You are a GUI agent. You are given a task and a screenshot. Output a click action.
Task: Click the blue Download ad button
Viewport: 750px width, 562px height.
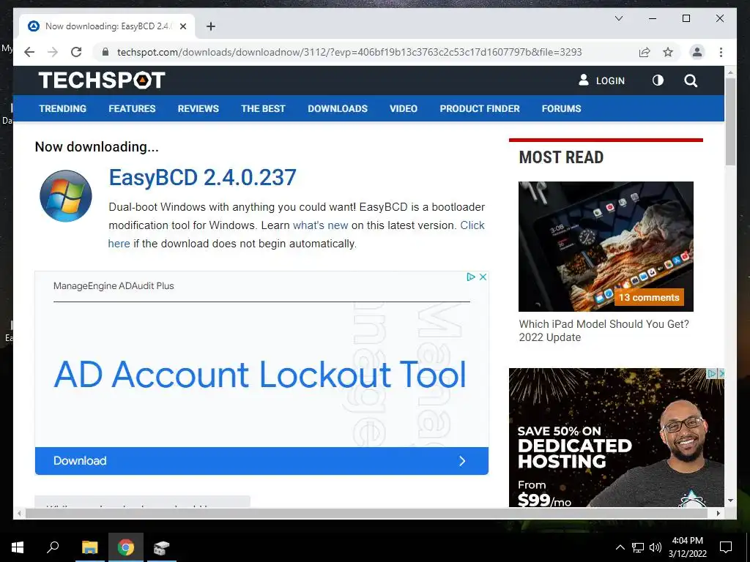[x=261, y=461]
